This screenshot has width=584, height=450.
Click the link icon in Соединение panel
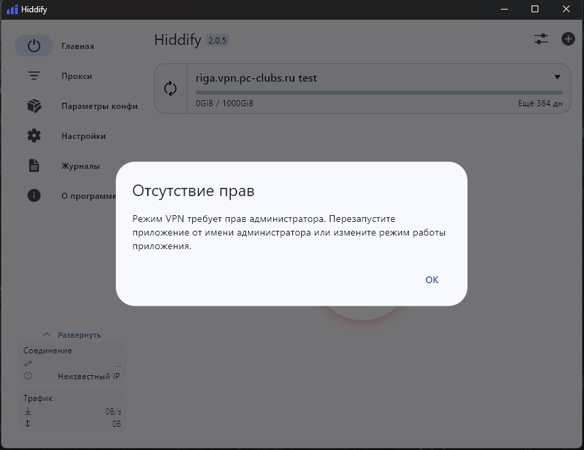pos(27,364)
